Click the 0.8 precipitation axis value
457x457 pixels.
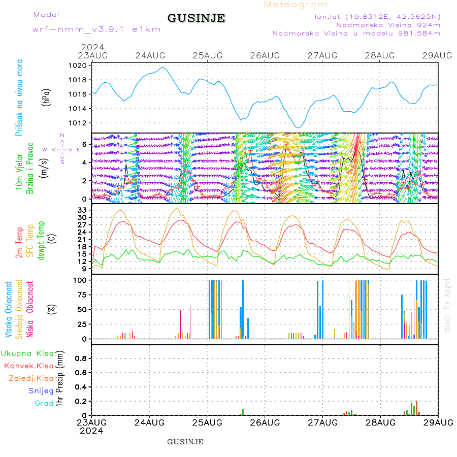[x=81, y=358]
